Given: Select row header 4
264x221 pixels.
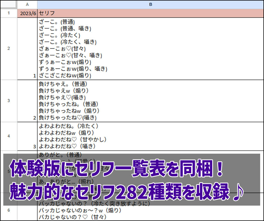Looking at the screenshot, I should pos(9,136).
